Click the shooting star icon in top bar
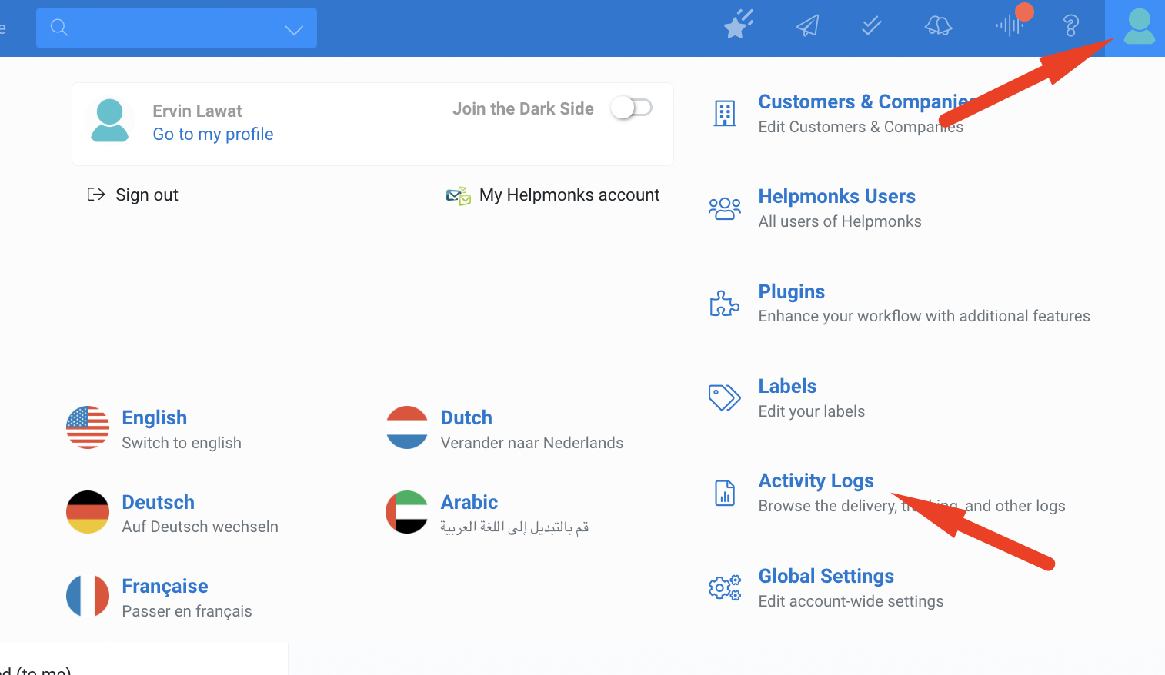Screen dimensions: 1165x675 739,25
